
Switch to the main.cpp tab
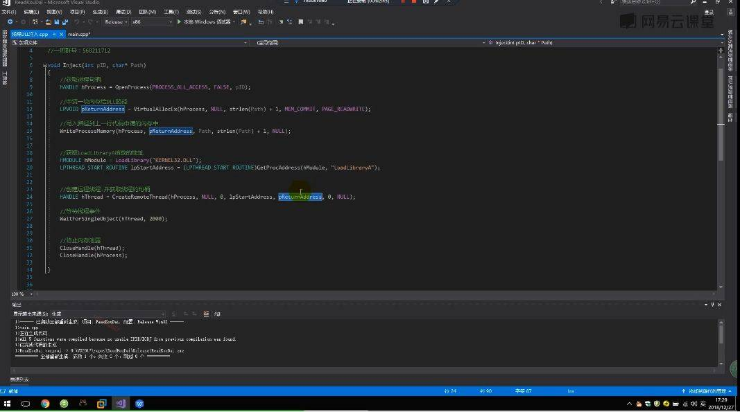click(79, 33)
